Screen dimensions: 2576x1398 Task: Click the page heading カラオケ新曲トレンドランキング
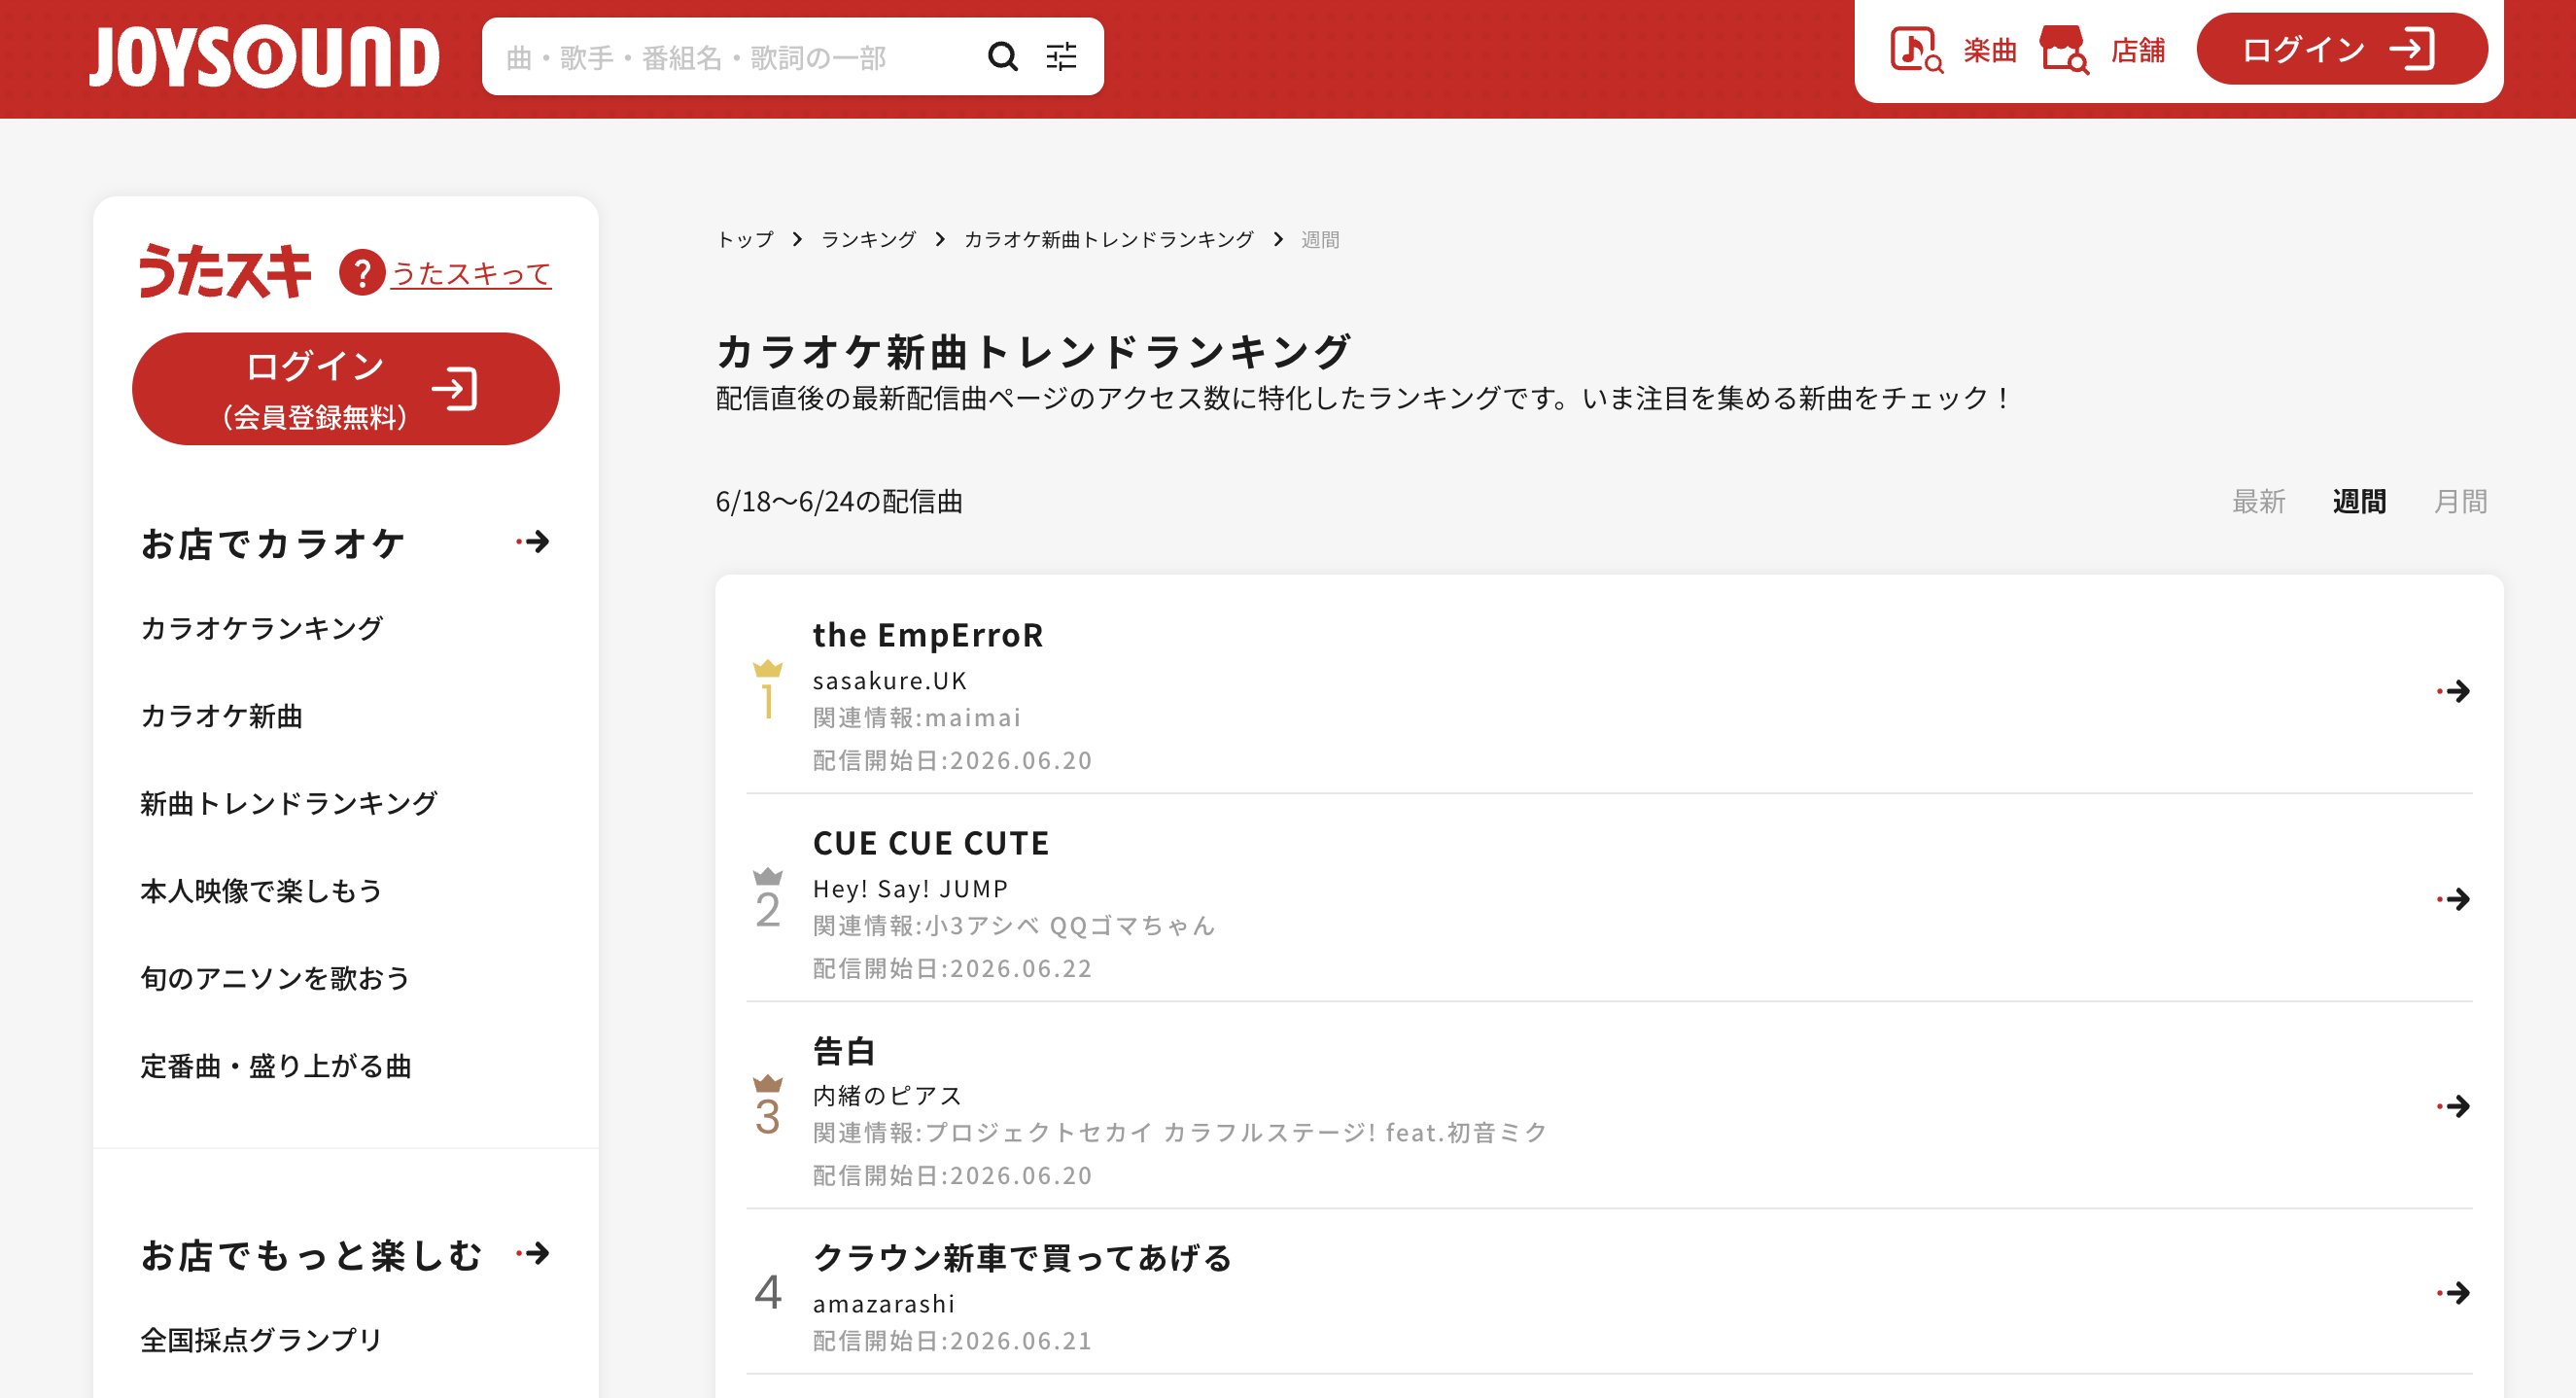click(1034, 352)
